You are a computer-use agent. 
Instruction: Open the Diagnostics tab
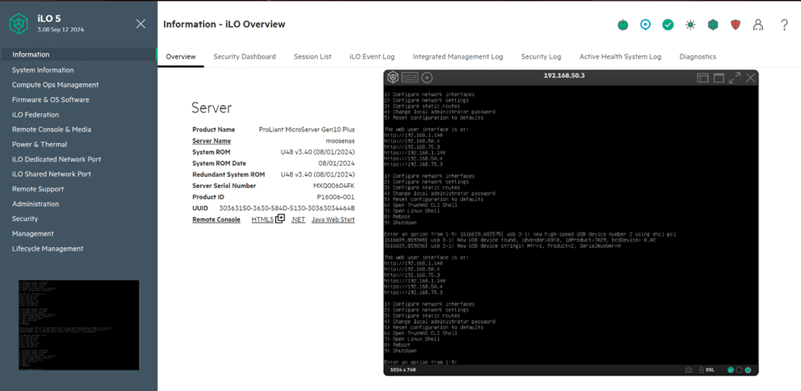(x=697, y=57)
